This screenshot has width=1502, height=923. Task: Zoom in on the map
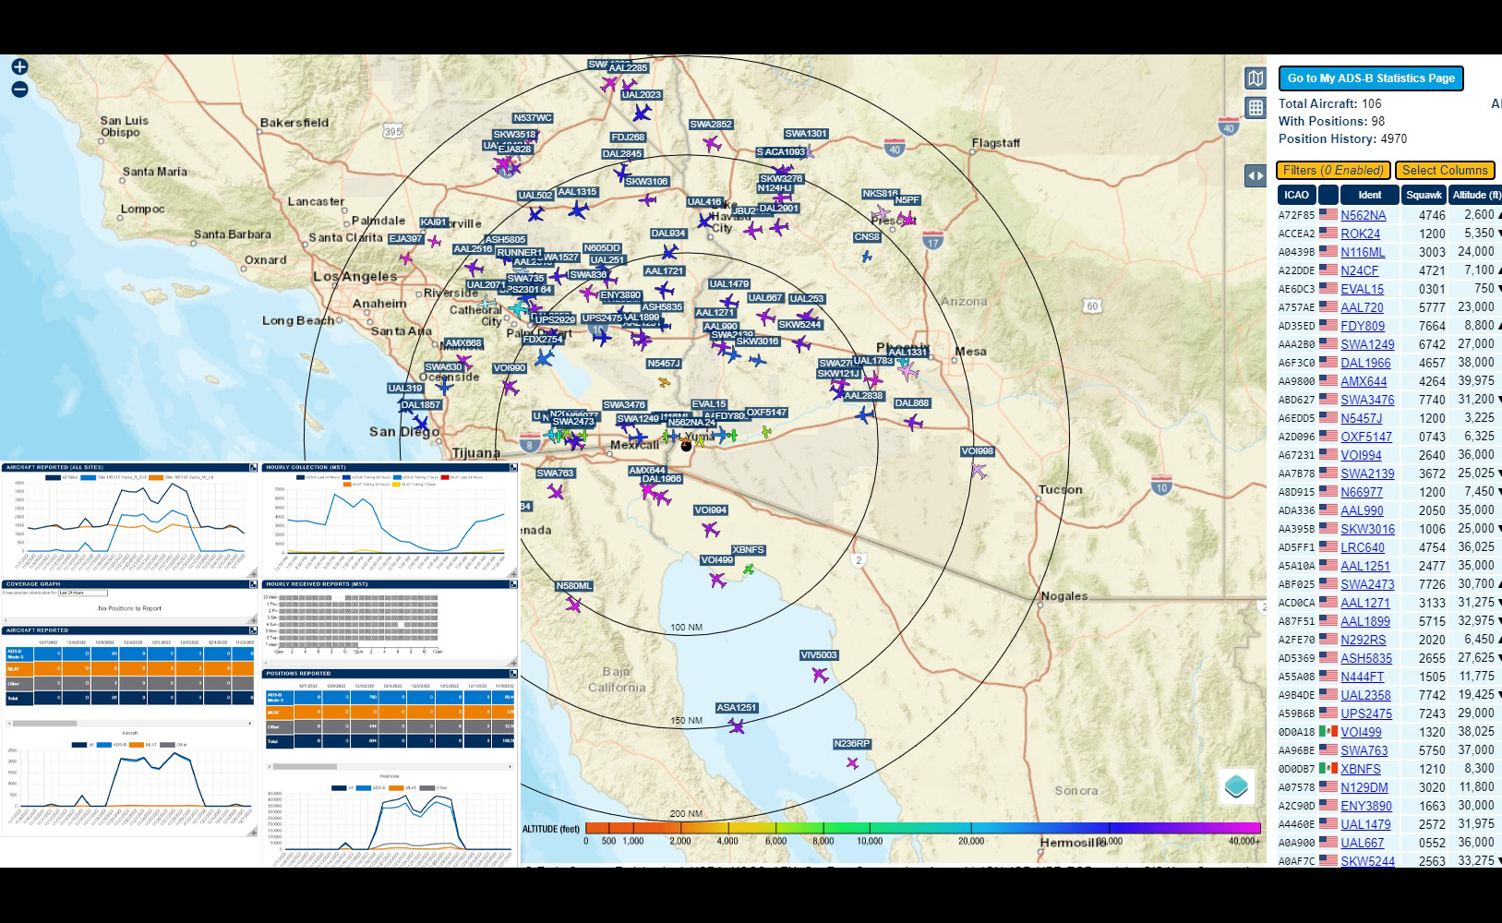19,66
